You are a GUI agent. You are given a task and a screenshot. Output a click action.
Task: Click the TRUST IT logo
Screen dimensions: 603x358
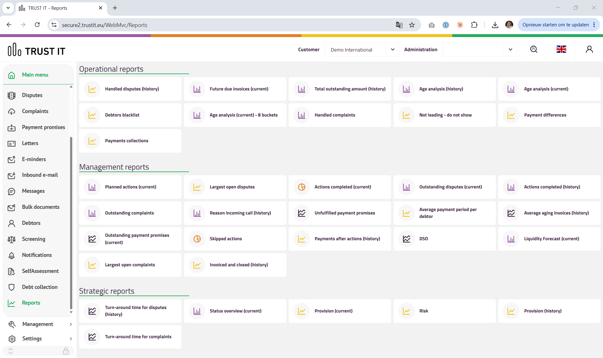(36, 50)
